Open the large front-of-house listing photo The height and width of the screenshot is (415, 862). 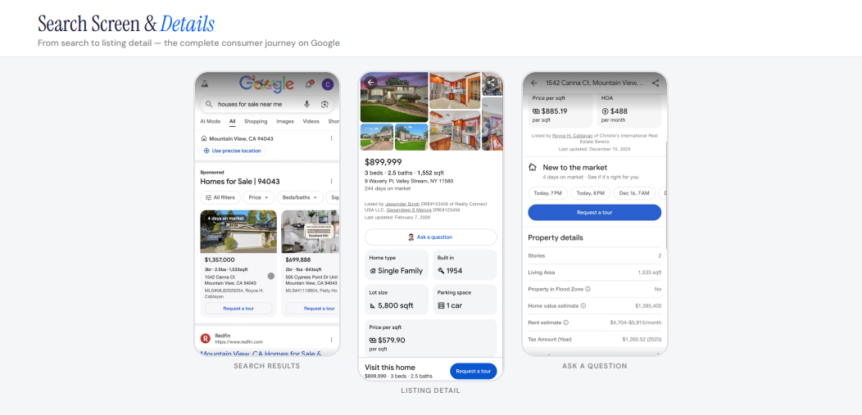pos(393,97)
